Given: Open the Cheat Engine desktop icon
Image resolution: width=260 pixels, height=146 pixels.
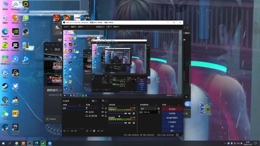Looking at the screenshot, I should click(5, 129).
